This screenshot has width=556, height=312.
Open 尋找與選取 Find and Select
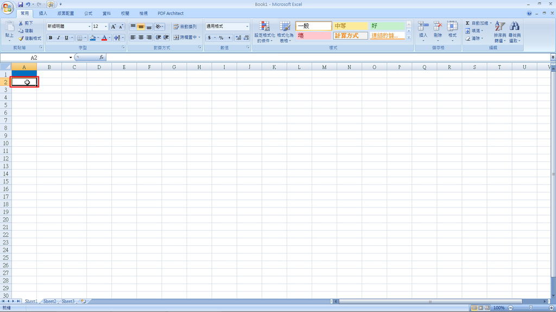click(515, 32)
